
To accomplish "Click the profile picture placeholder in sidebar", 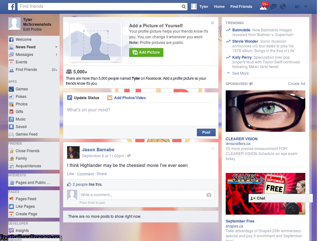I will [x=14, y=24].
